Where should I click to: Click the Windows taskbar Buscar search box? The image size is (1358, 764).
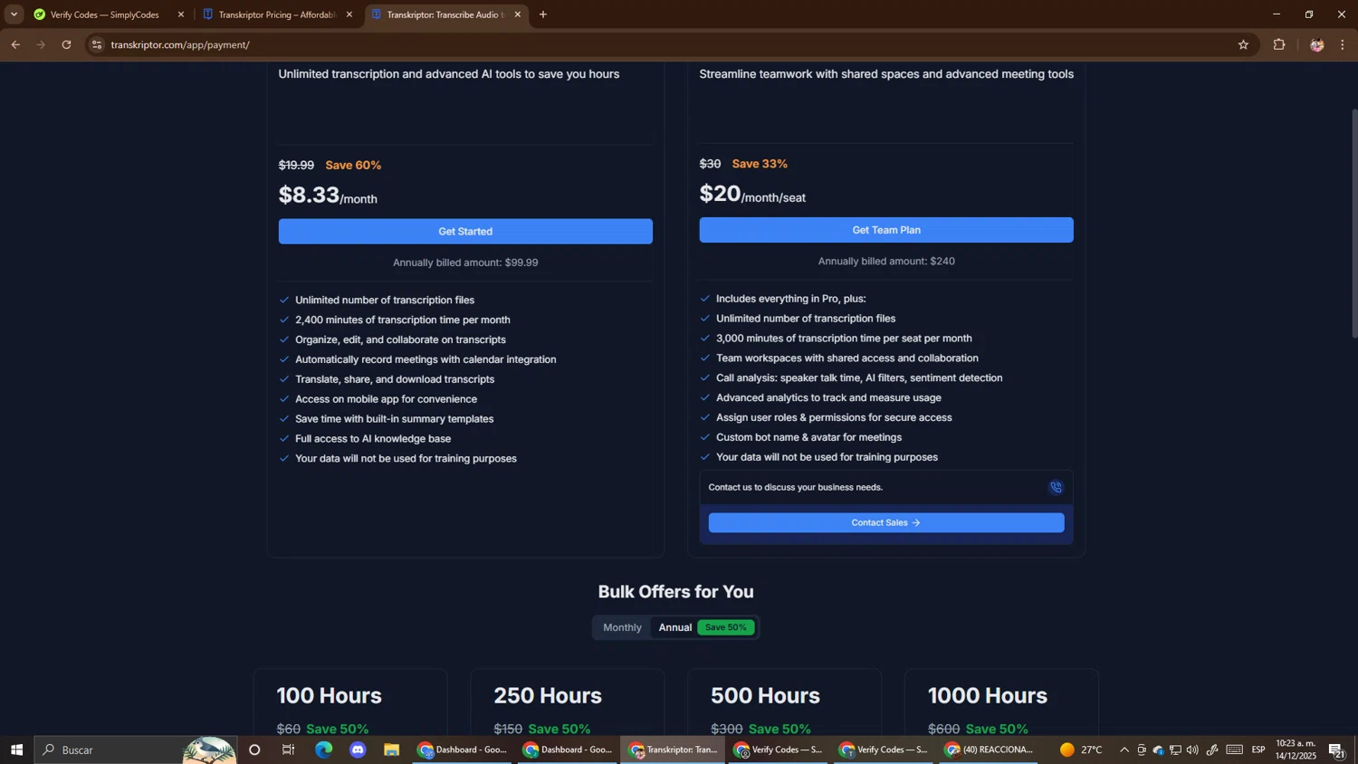(136, 750)
